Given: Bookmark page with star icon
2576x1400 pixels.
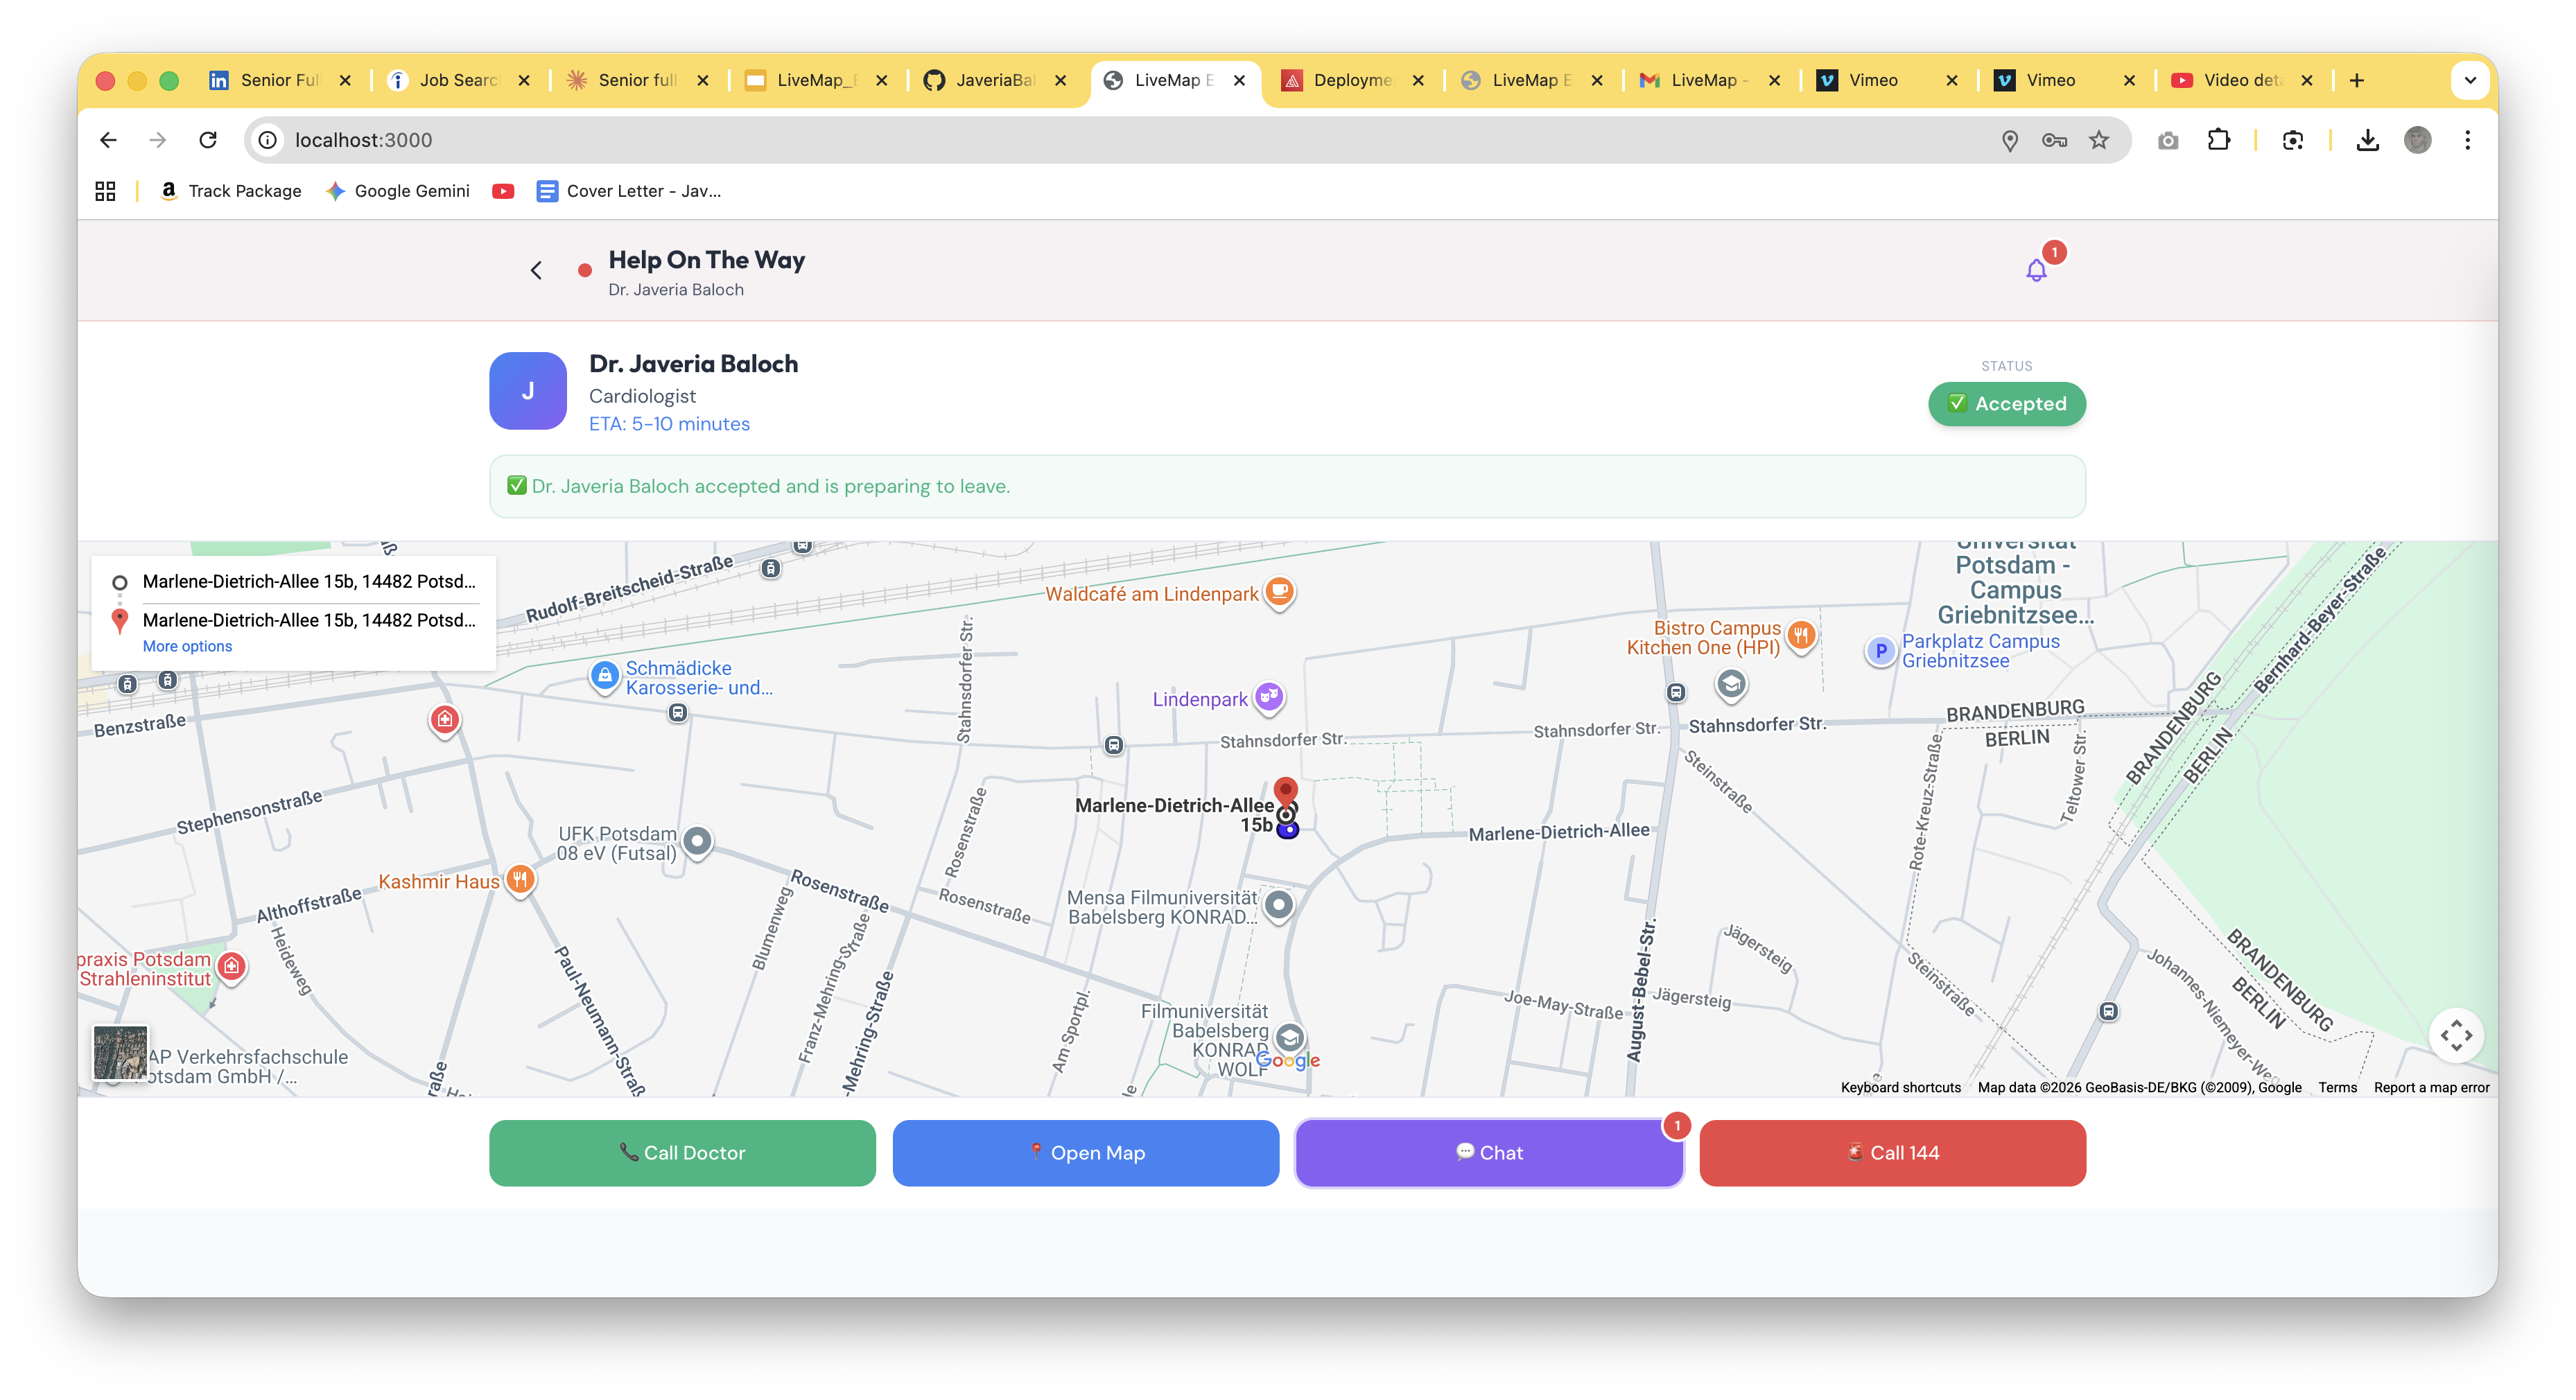Looking at the screenshot, I should tap(2099, 140).
